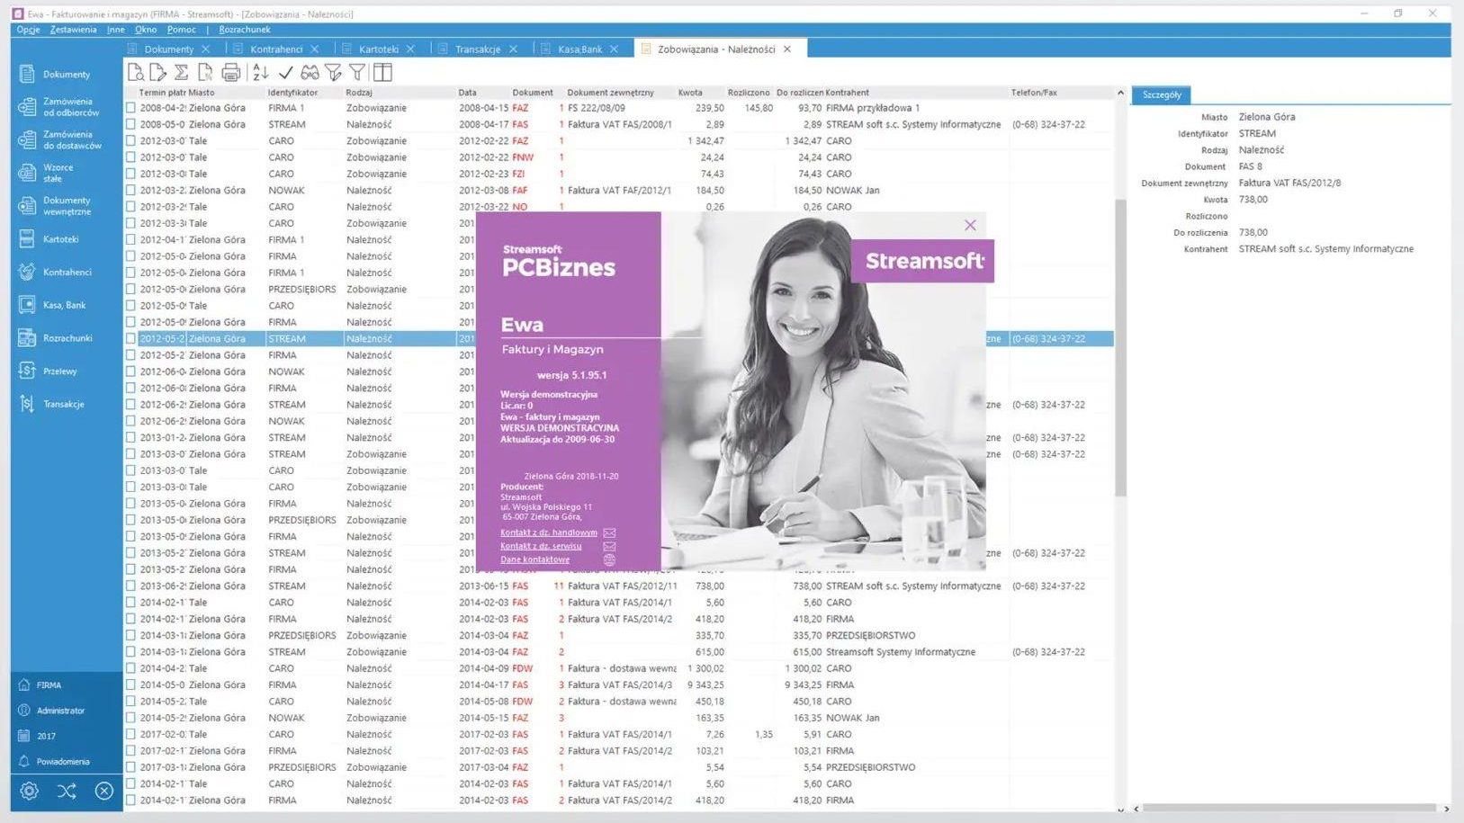Switch to the Kartoteki tab
Screen dimensions: 1464x823
(378, 49)
